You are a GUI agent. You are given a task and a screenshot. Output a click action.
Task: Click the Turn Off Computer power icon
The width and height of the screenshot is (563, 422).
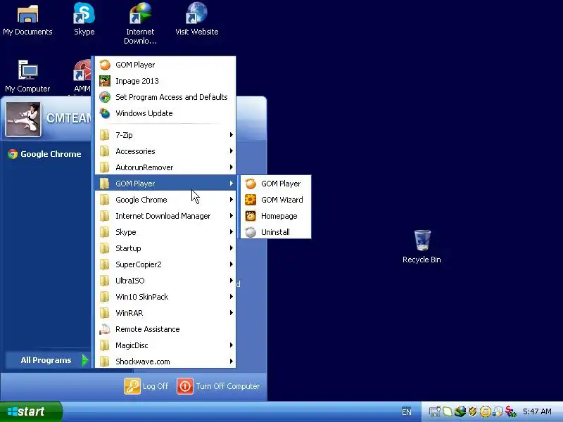185,386
